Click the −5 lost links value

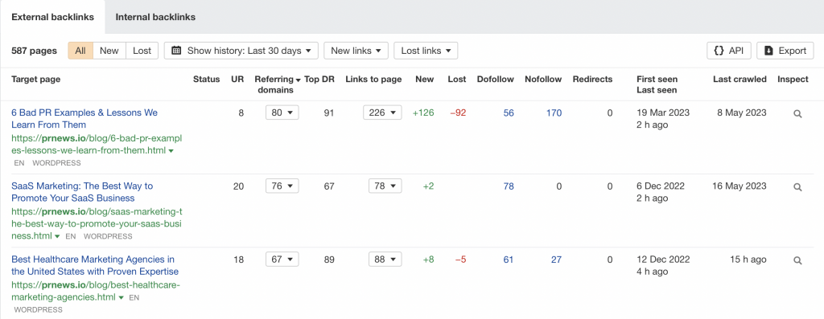[x=460, y=260]
